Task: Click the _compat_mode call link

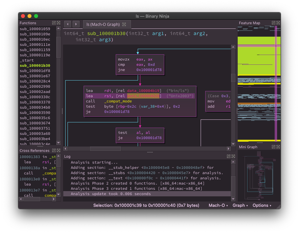Action: [x=118, y=101]
